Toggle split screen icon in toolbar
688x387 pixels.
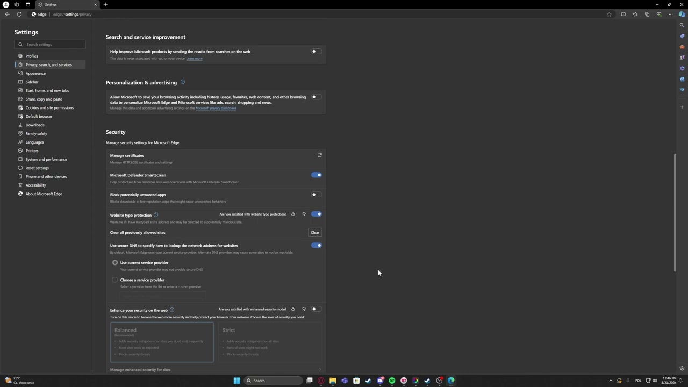(623, 14)
